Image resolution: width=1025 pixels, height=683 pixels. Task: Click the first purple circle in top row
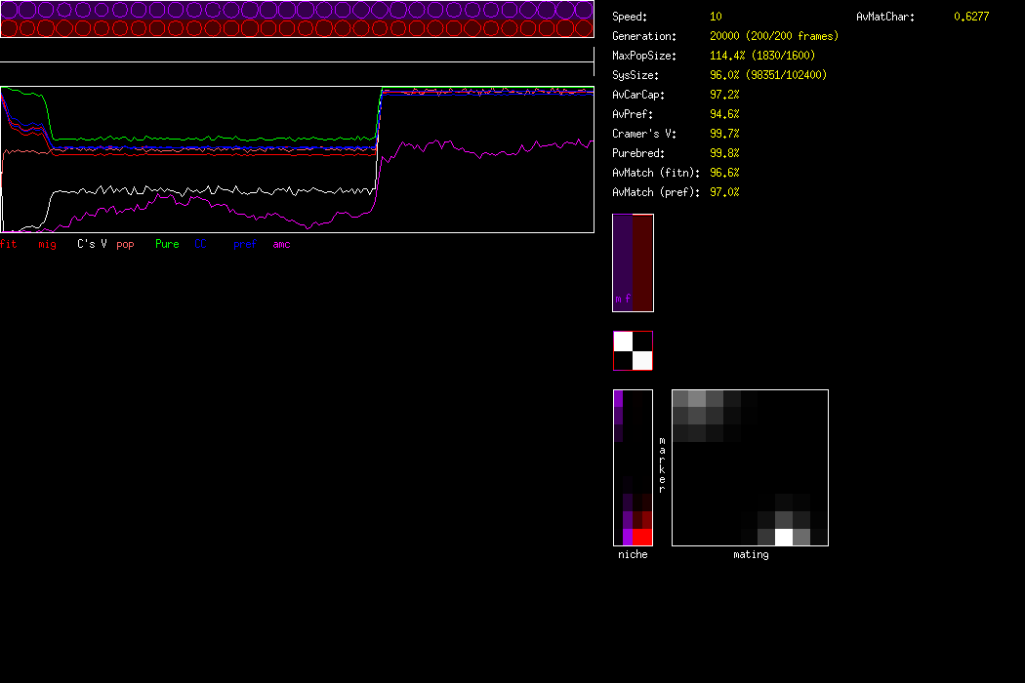10,10
